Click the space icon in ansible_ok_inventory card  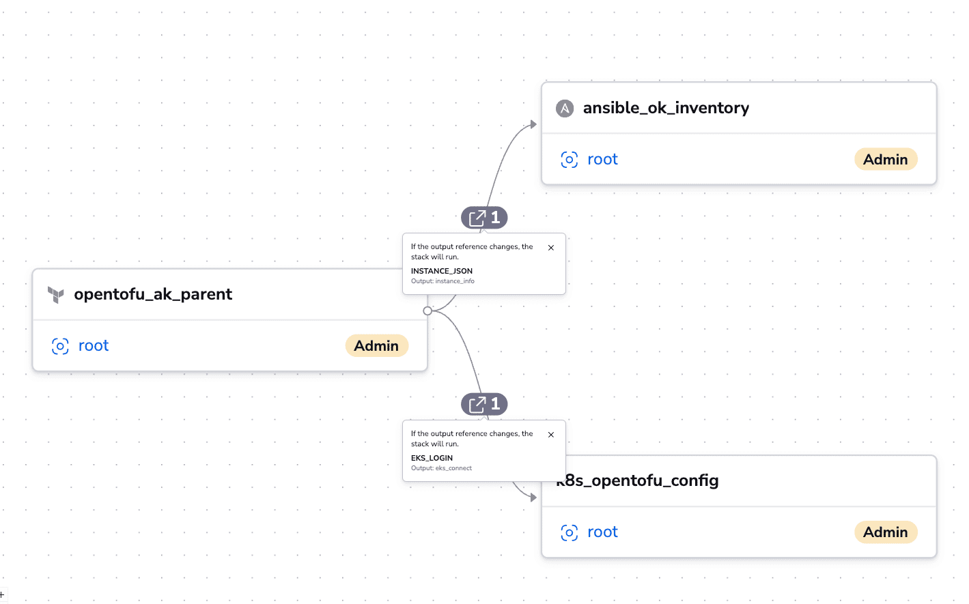pyautogui.click(x=570, y=160)
